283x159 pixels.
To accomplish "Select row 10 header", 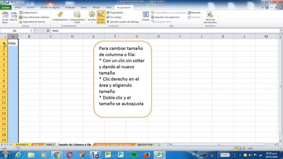I will (x=4, y=92).
